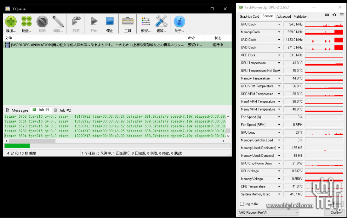Viewport: 347px width, 218px height.
Task: Open the Memory Used (Dynamic) sensor dropdown
Action: click(x=279, y=156)
